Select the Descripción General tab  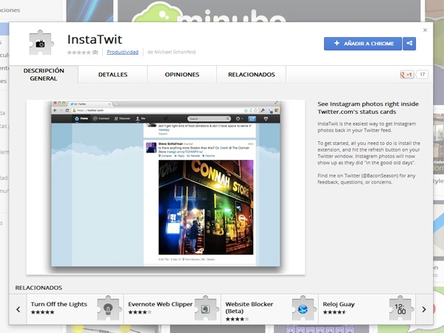[x=44, y=75]
